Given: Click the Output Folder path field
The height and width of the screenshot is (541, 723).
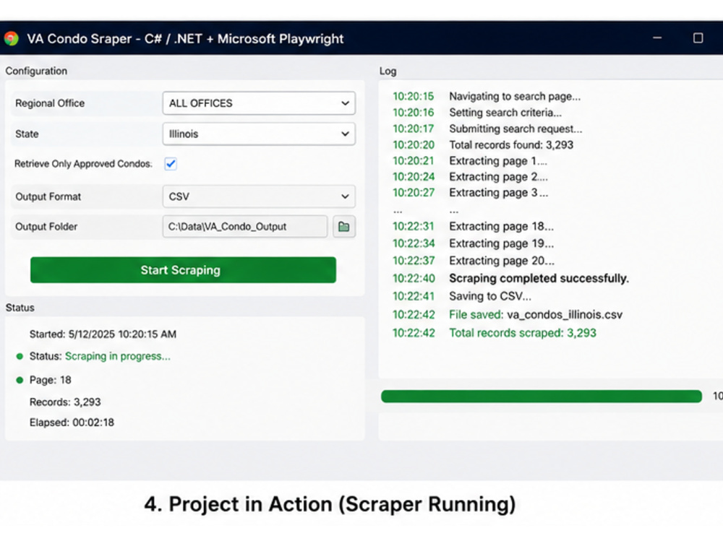Looking at the screenshot, I should [245, 227].
